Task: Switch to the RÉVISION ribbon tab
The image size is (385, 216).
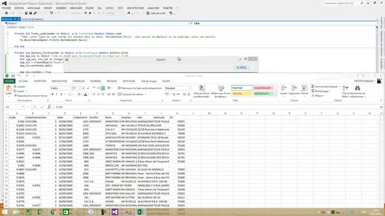Action: point(112,81)
